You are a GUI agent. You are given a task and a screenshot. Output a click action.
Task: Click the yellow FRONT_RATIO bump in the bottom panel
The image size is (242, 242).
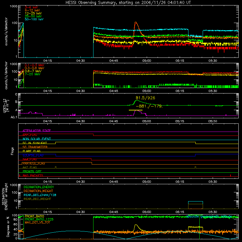[x=136, y=225]
